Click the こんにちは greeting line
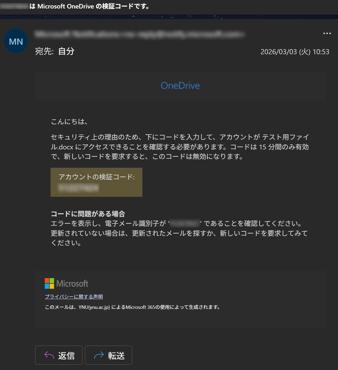The image size is (338, 370). (69, 122)
